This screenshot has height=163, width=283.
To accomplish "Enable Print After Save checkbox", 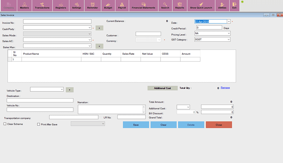I will pos(38,124).
